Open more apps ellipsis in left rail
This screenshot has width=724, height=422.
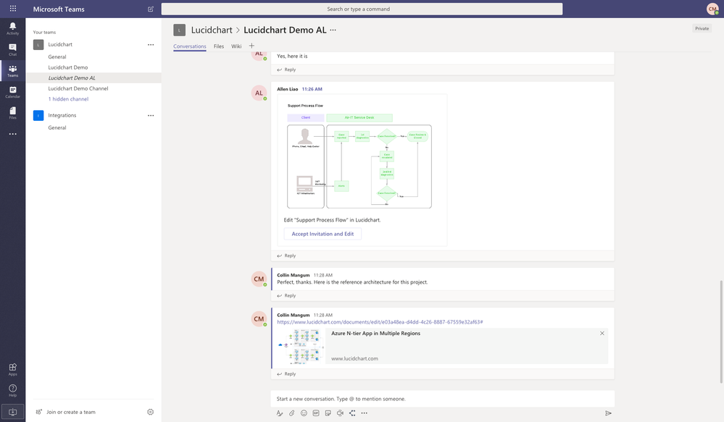[12, 134]
